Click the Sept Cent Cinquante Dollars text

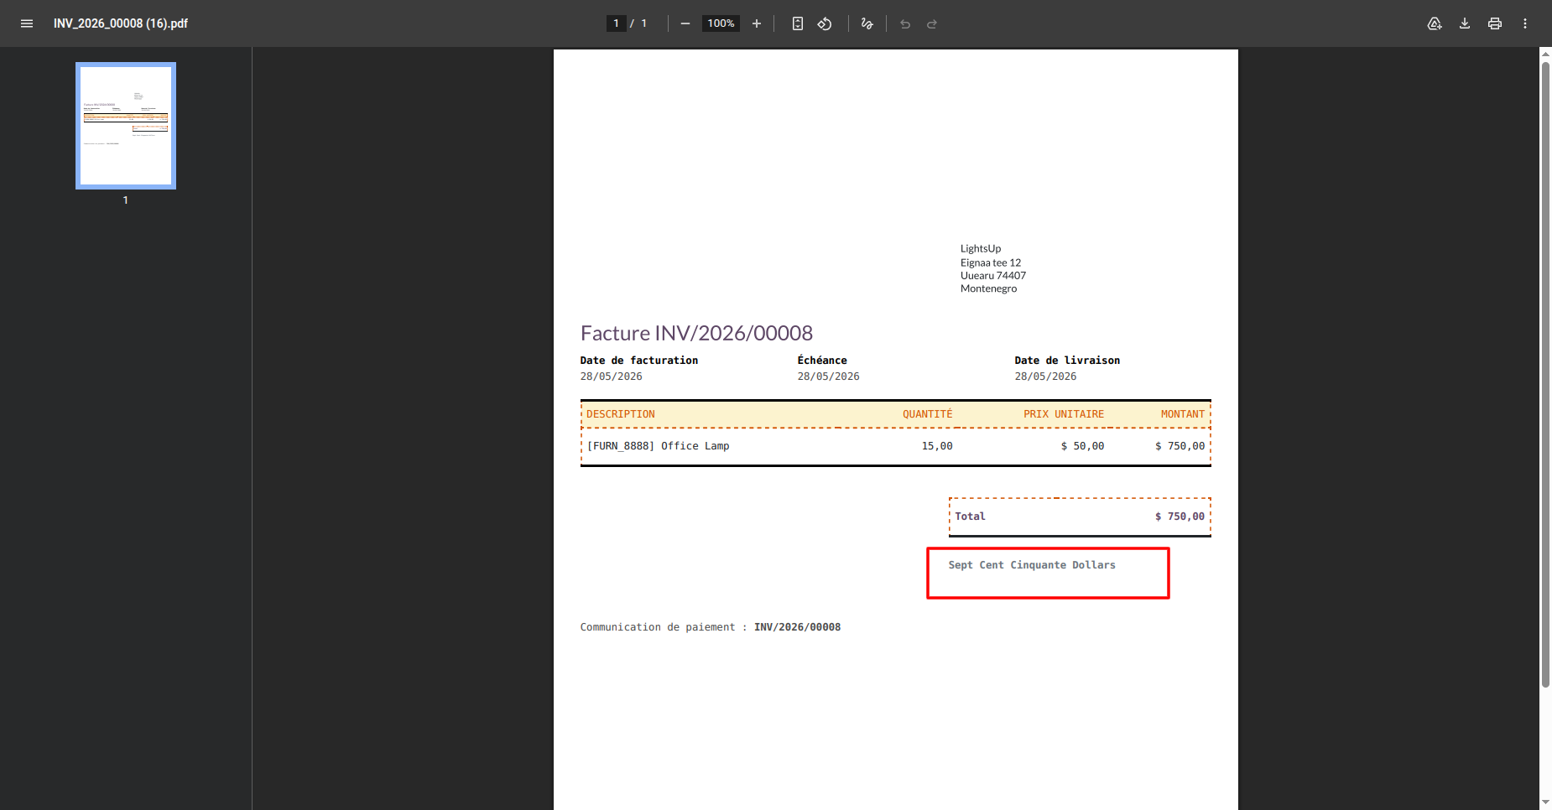[1032, 565]
